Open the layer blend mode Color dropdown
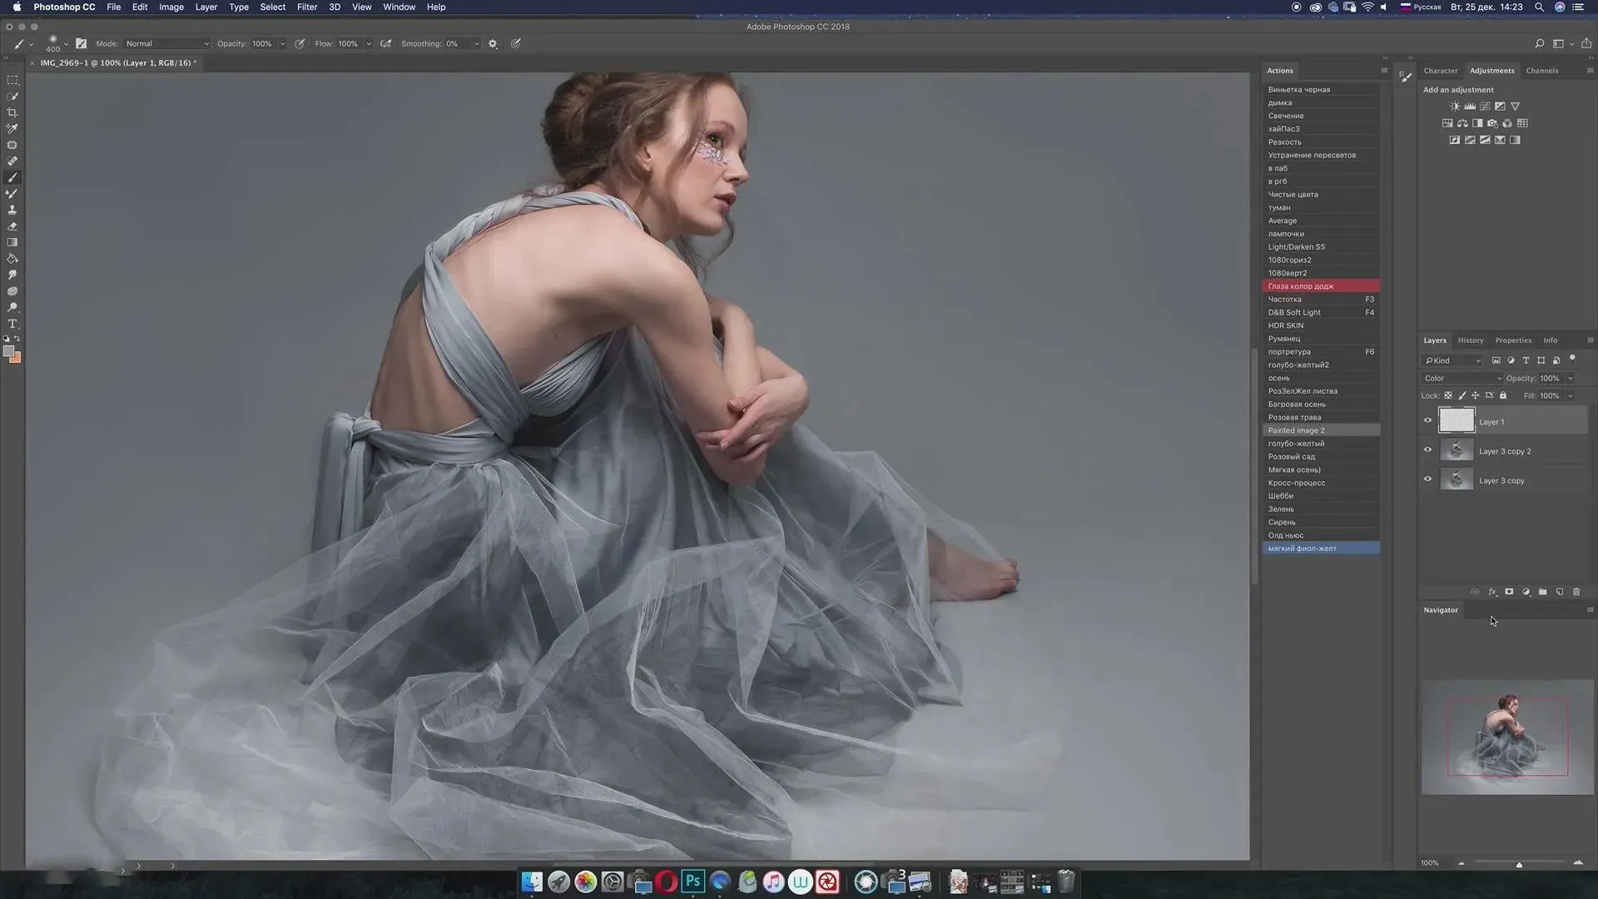 1462,378
